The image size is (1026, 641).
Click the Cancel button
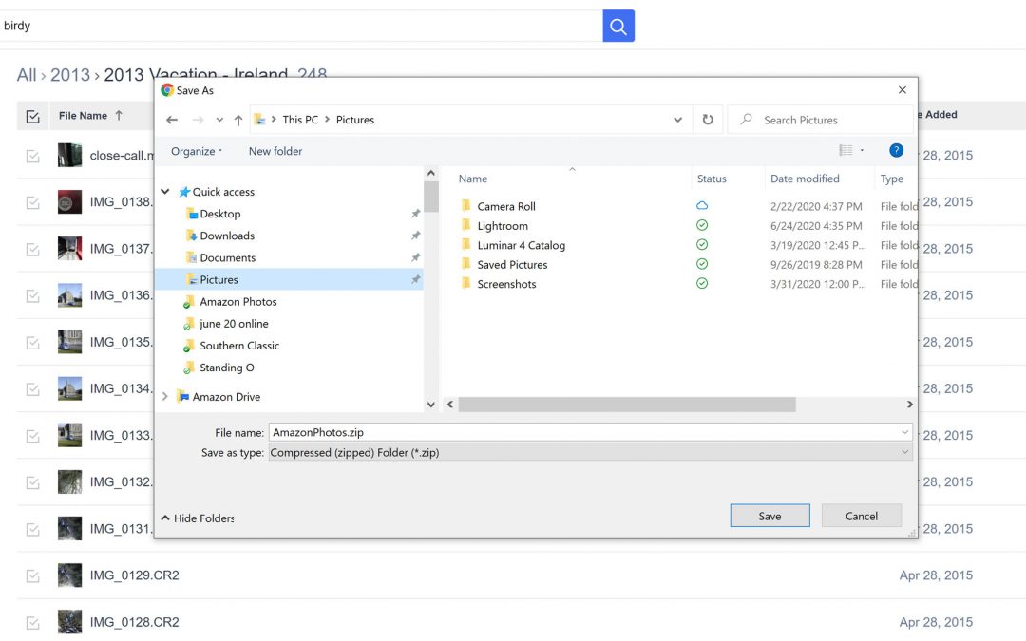862,516
